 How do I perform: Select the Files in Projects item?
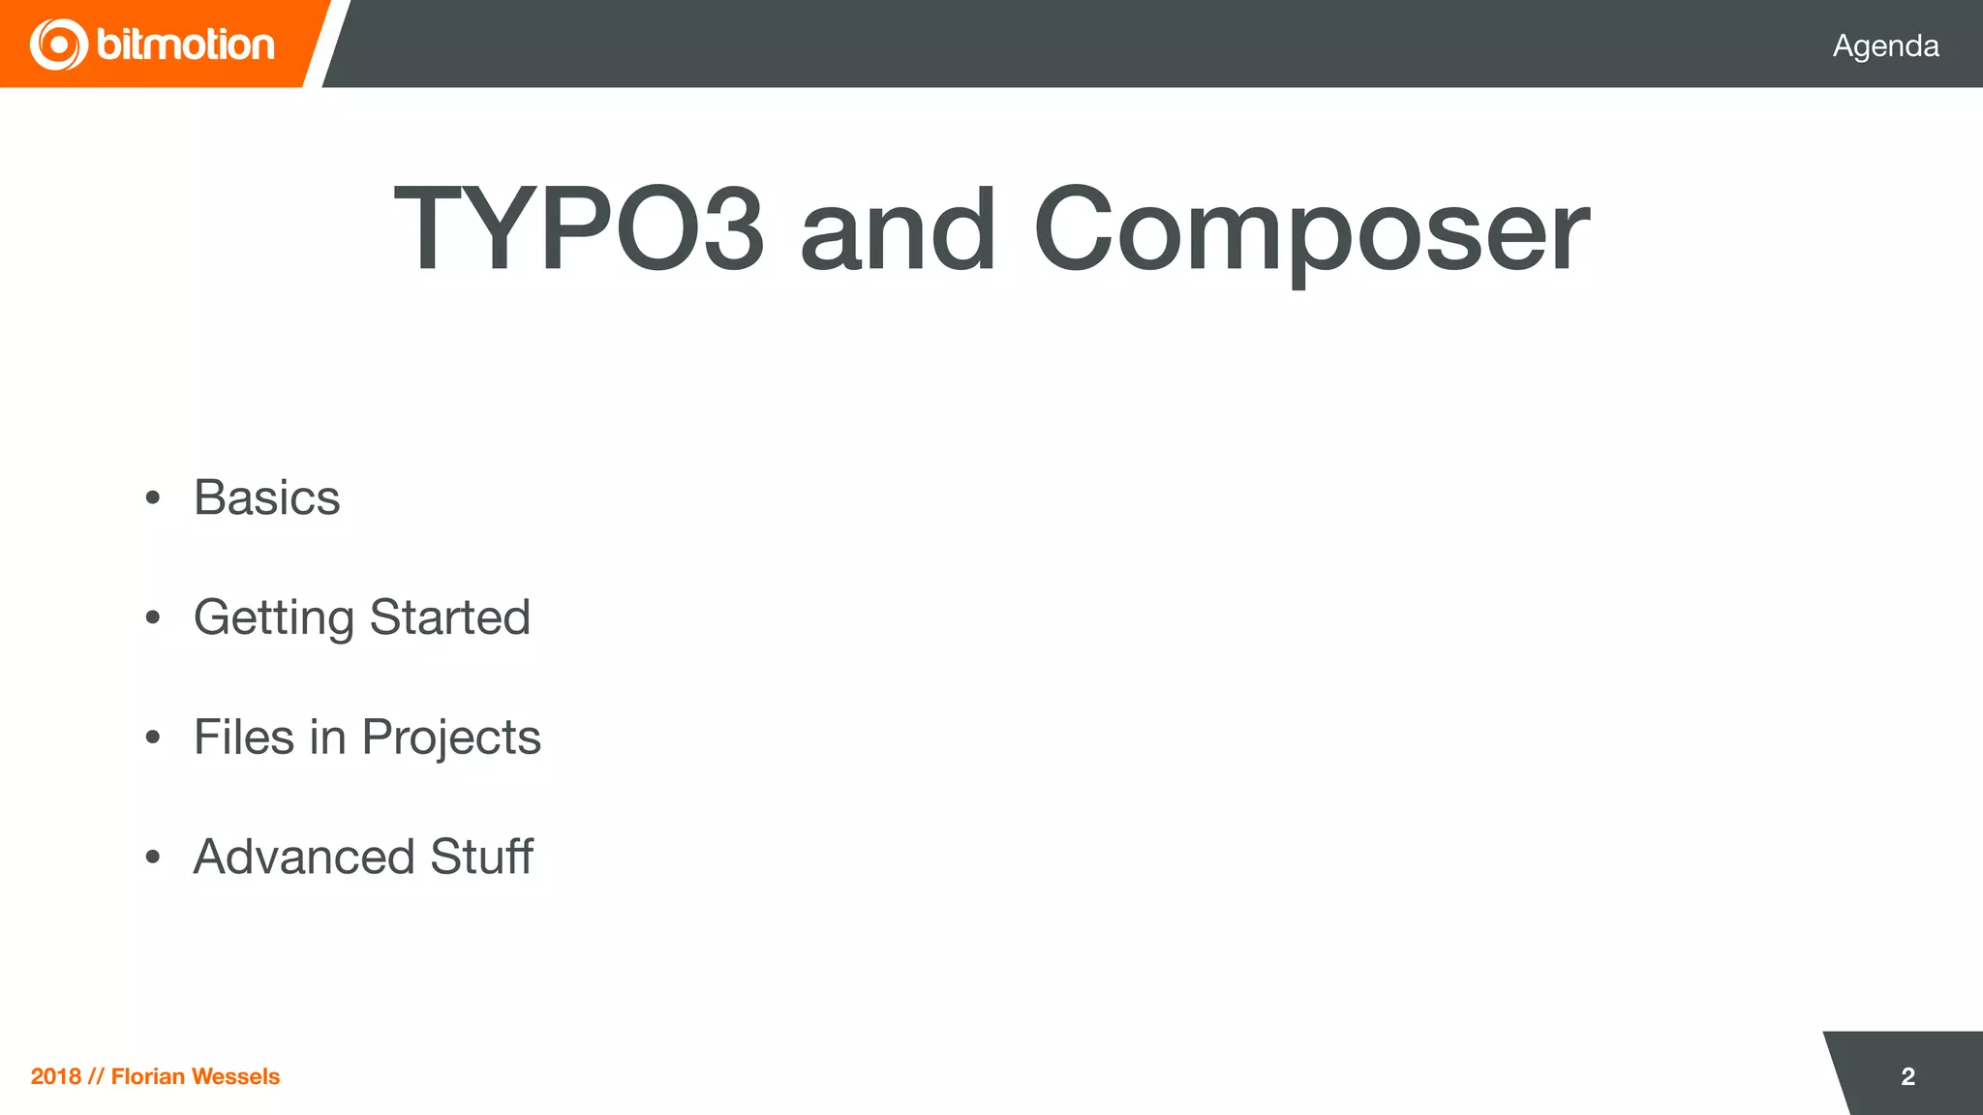367,738
